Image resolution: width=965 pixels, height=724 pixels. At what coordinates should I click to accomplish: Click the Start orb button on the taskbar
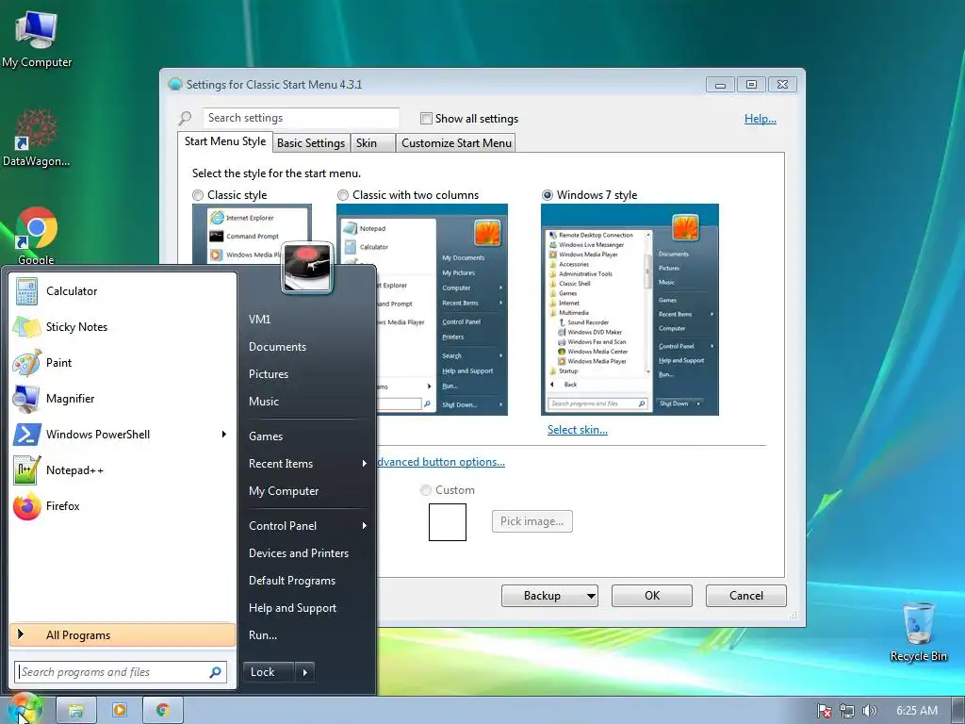click(24, 709)
